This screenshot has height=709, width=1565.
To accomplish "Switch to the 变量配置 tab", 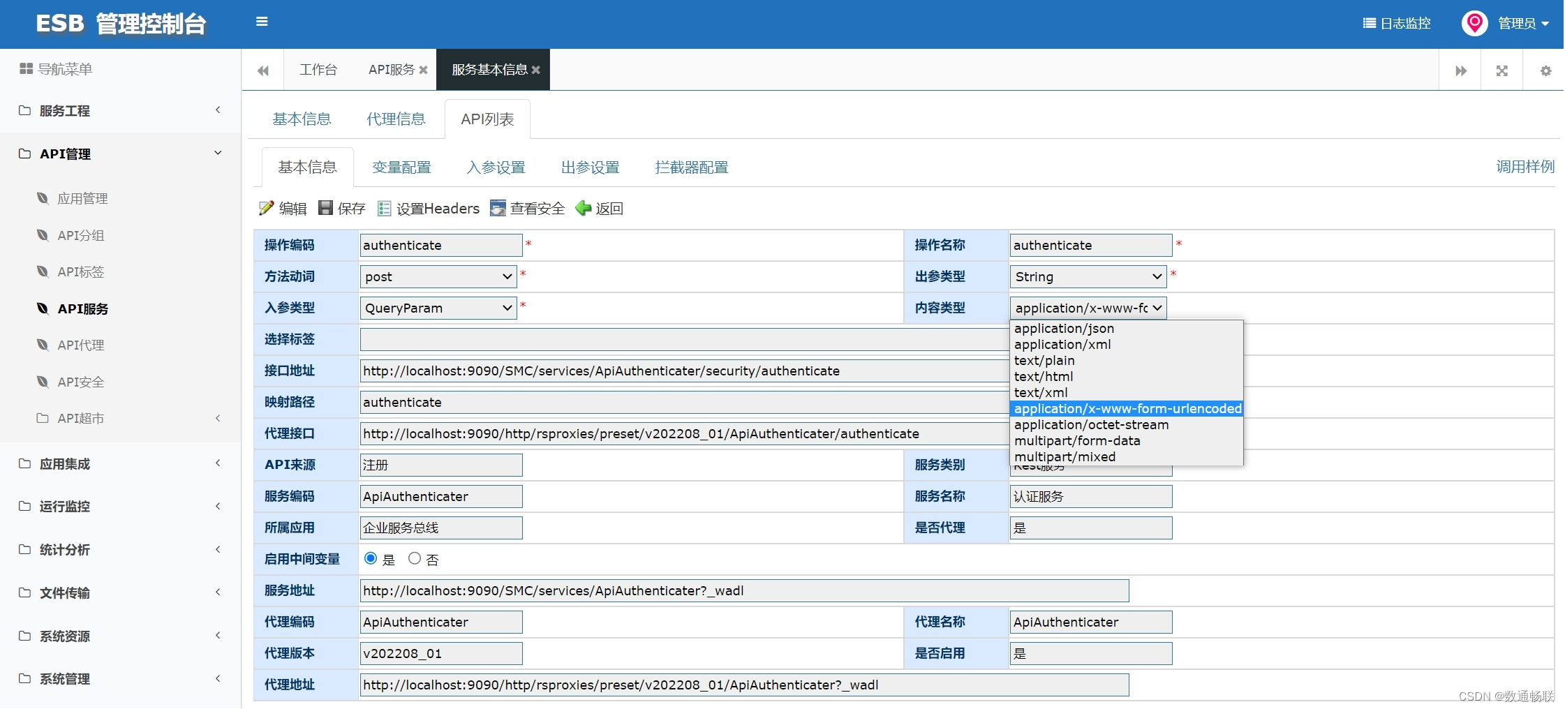I will (401, 167).
